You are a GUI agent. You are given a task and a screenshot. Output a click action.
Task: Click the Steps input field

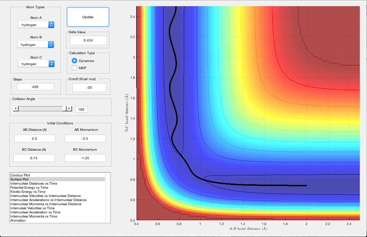point(35,87)
